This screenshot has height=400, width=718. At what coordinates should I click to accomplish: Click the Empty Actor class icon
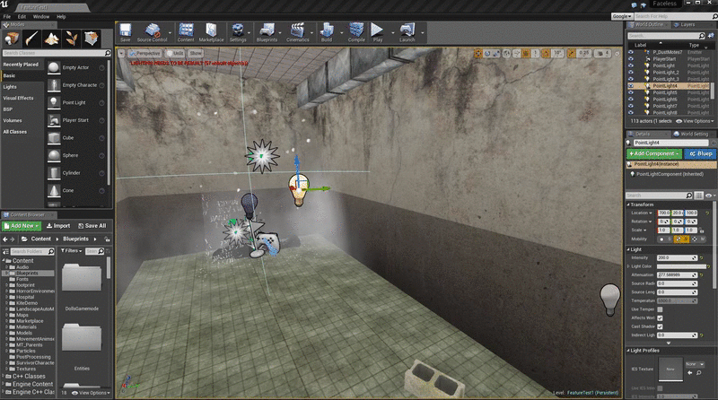(x=54, y=67)
